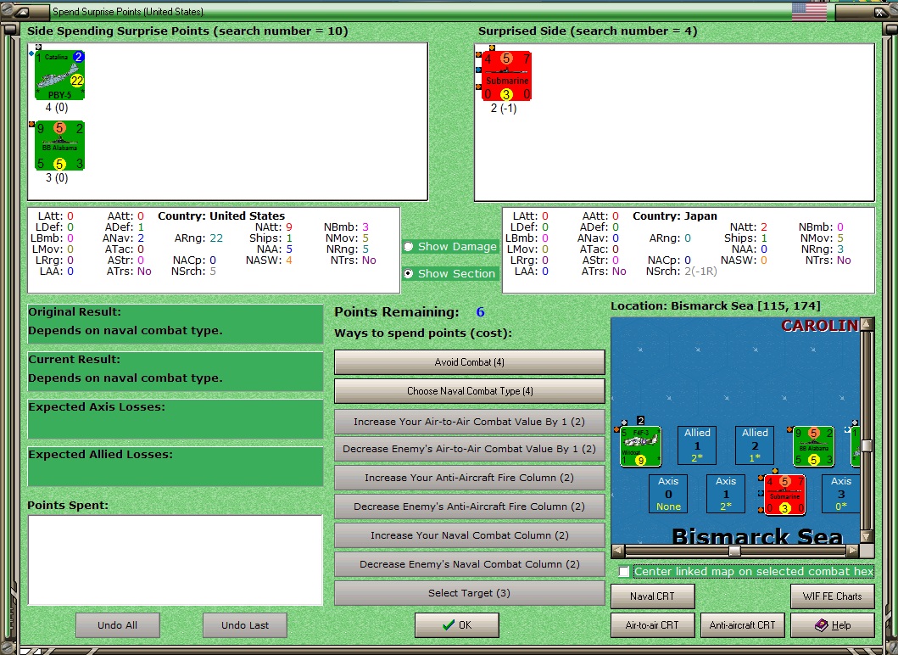The width and height of the screenshot is (898, 655).
Task: Click the map's vertical scrollbar down arrow
Action: point(867,537)
